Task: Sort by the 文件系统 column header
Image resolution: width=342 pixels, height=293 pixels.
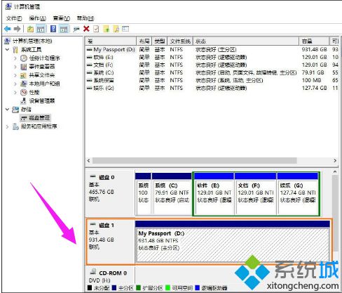Action: [x=180, y=41]
